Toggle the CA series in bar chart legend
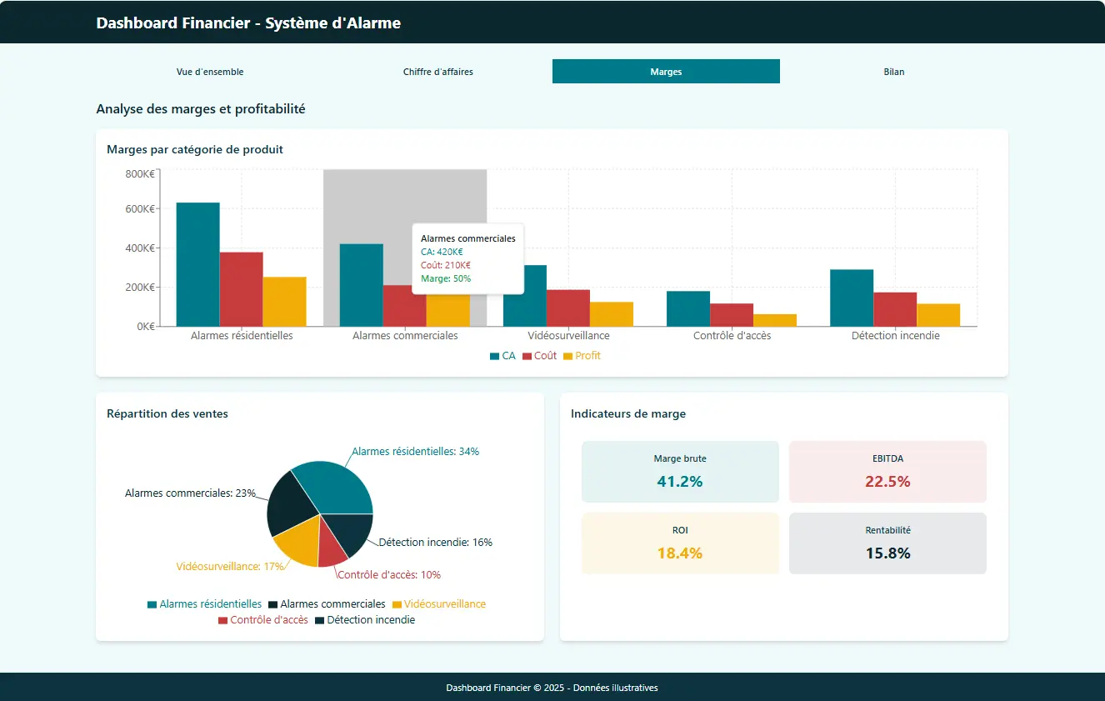The image size is (1105, 701). pyautogui.click(x=503, y=356)
